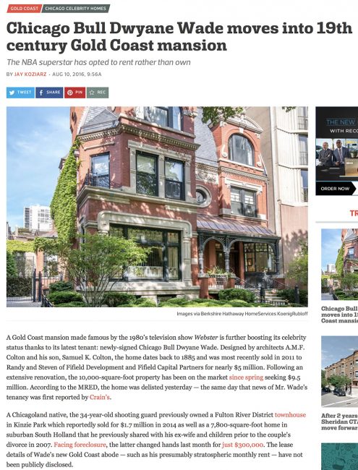358x470 pixels.
Task: Pin article with Pinterest button
Action: tap(75, 93)
